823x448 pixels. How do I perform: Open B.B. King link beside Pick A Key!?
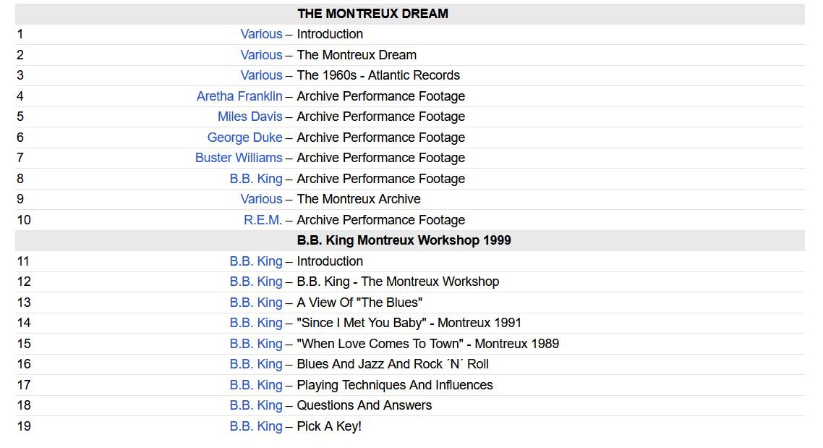[x=256, y=426]
